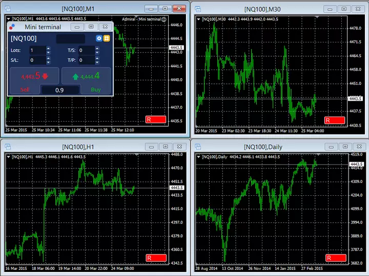Click the dark field next to the [NQ100] symbol

coord(71,38)
